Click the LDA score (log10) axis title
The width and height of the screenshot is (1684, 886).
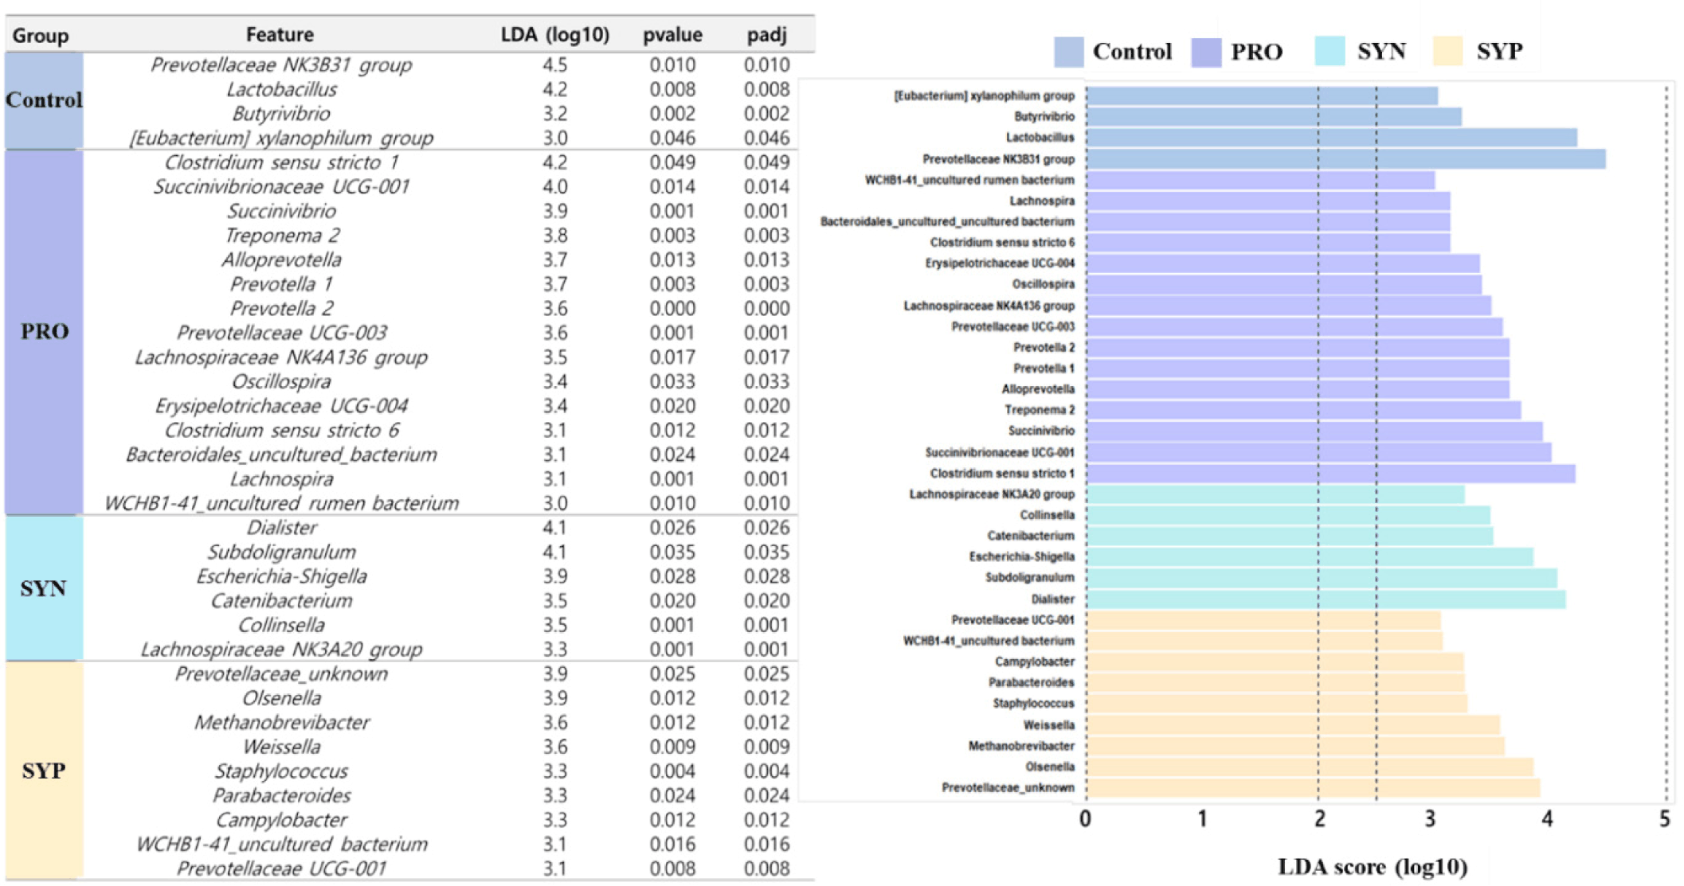click(x=1373, y=867)
